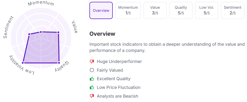247x102 pixels.
Task: Click the green thumbs-up beside Excellent Quality
Action: pyautogui.click(x=92, y=79)
